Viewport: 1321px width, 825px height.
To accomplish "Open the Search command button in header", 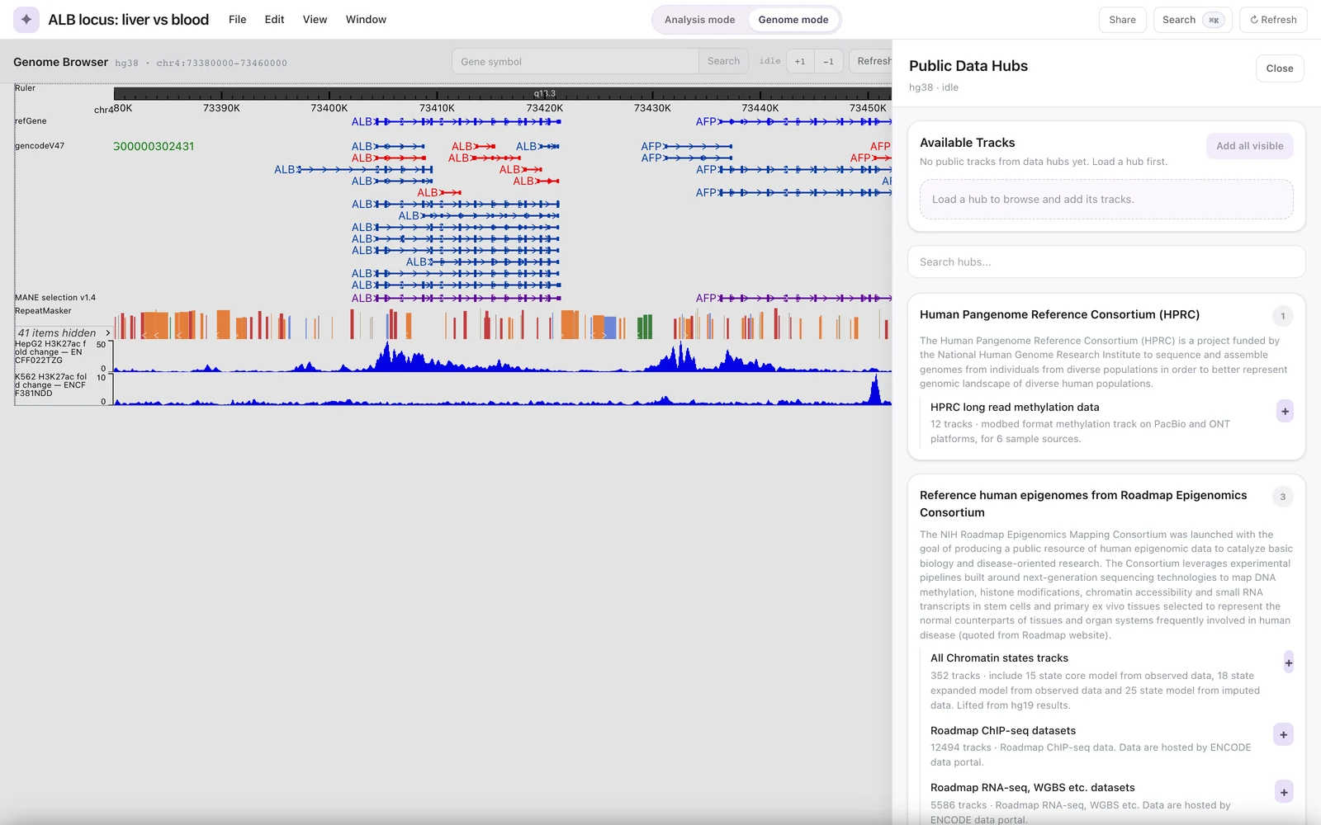I will pyautogui.click(x=1192, y=20).
